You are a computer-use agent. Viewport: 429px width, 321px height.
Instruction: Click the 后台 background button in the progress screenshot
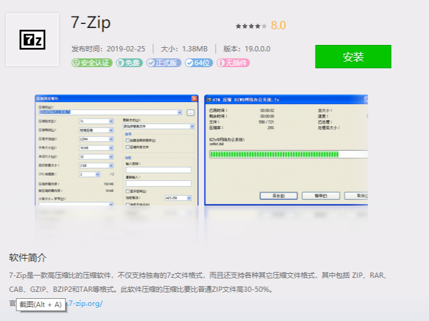click(x=279, y=196)
